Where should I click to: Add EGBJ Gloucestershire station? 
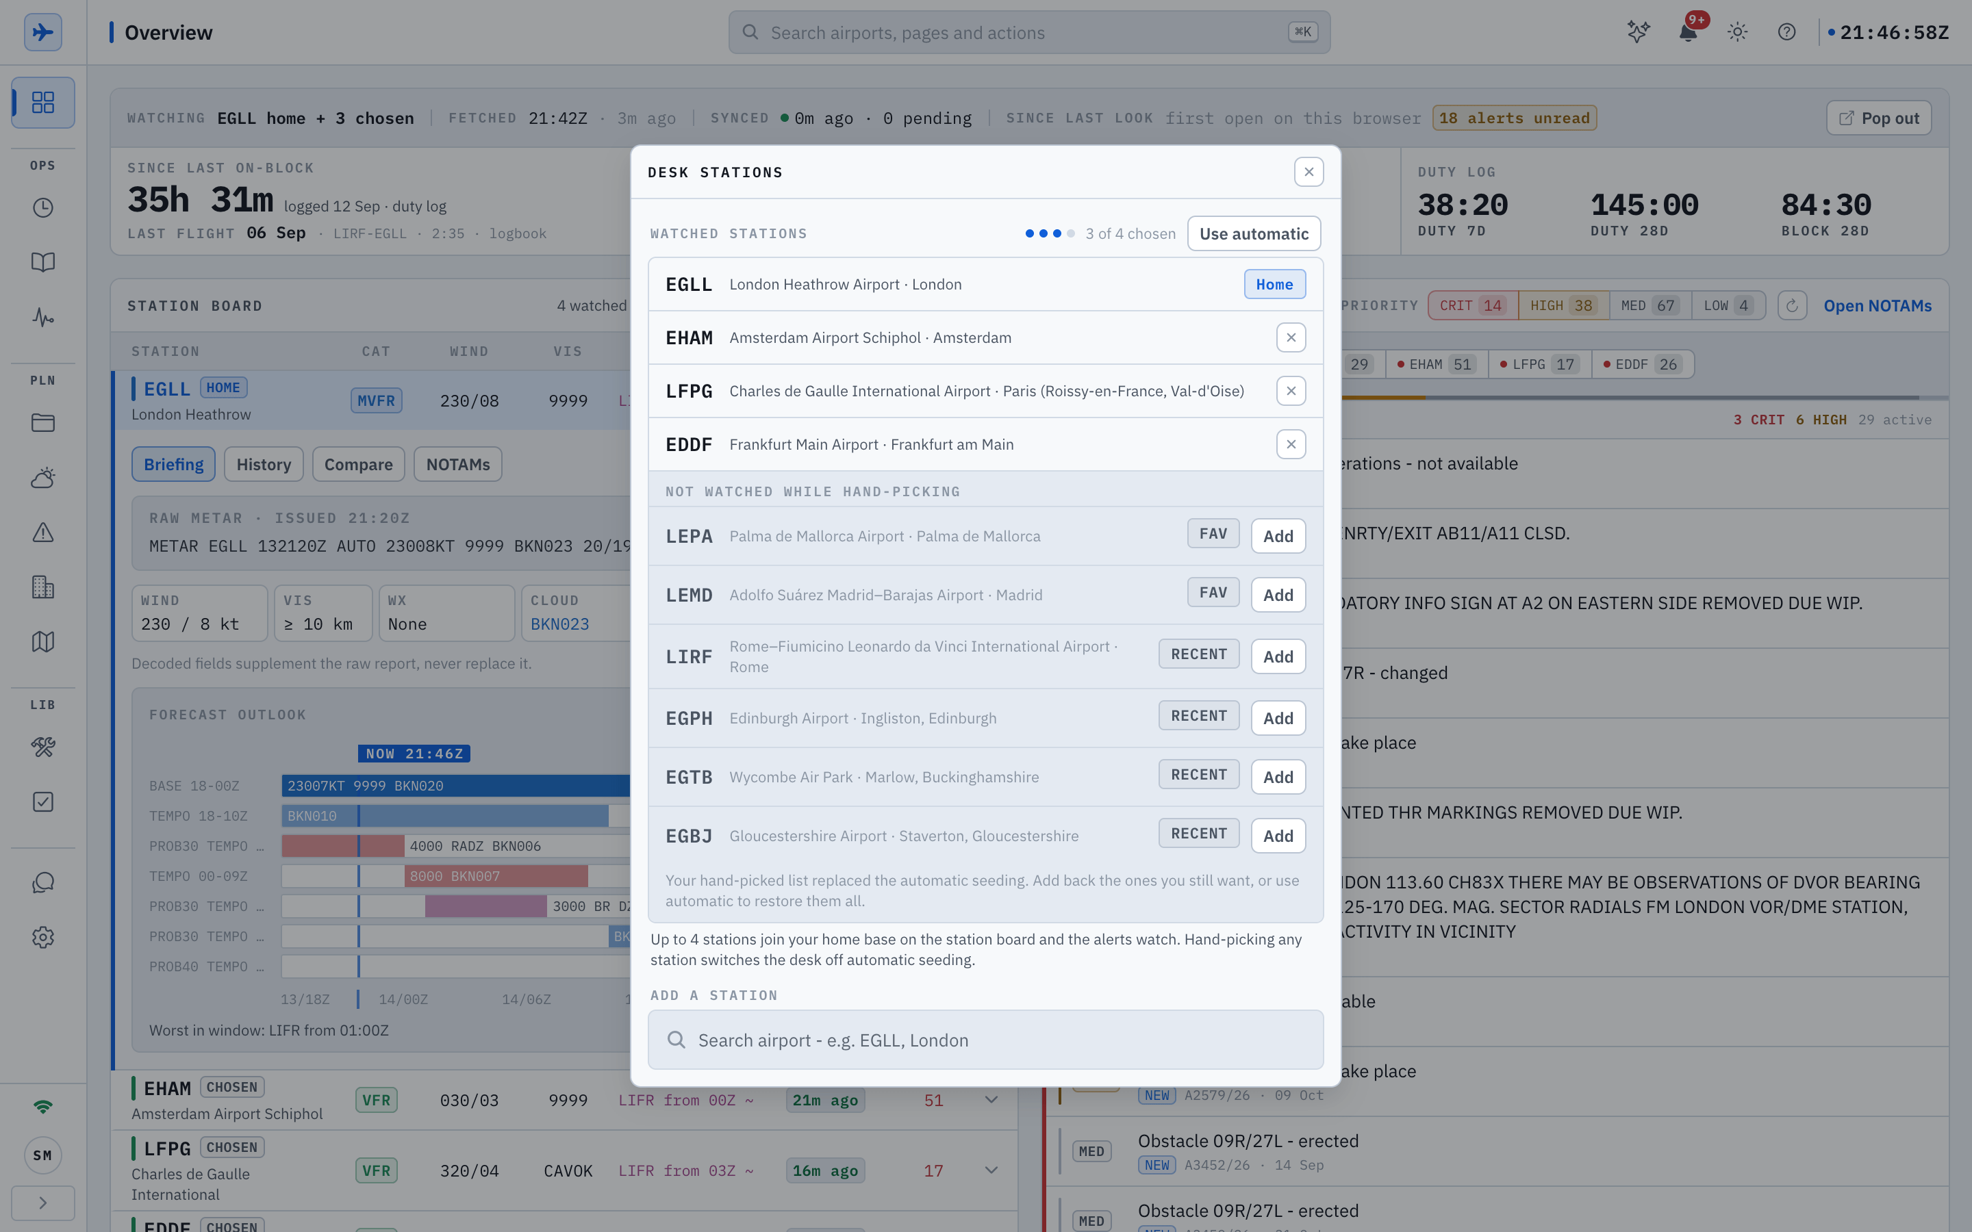1278,836
